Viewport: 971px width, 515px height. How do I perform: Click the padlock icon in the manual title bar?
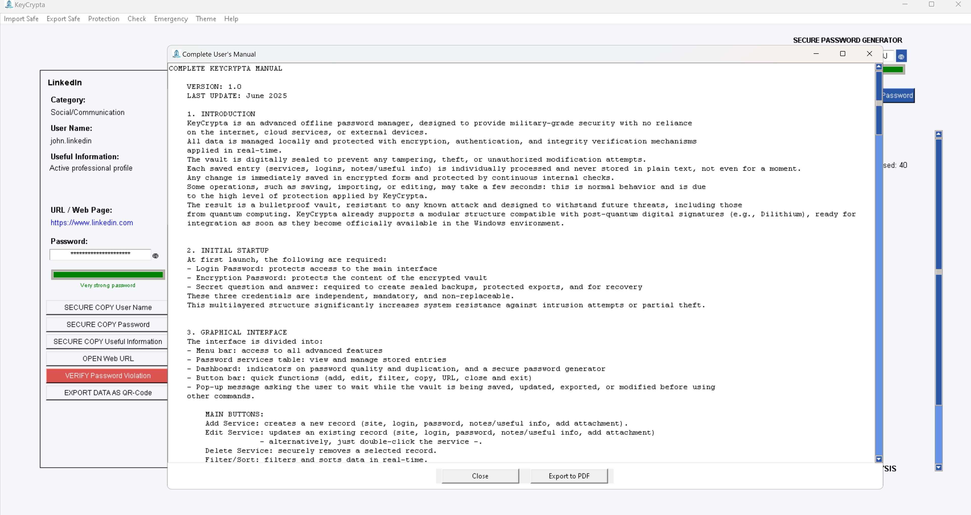pos(176,54)
